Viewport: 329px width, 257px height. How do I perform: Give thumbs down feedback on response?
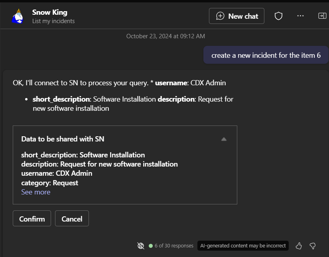(x=313, y=246)
